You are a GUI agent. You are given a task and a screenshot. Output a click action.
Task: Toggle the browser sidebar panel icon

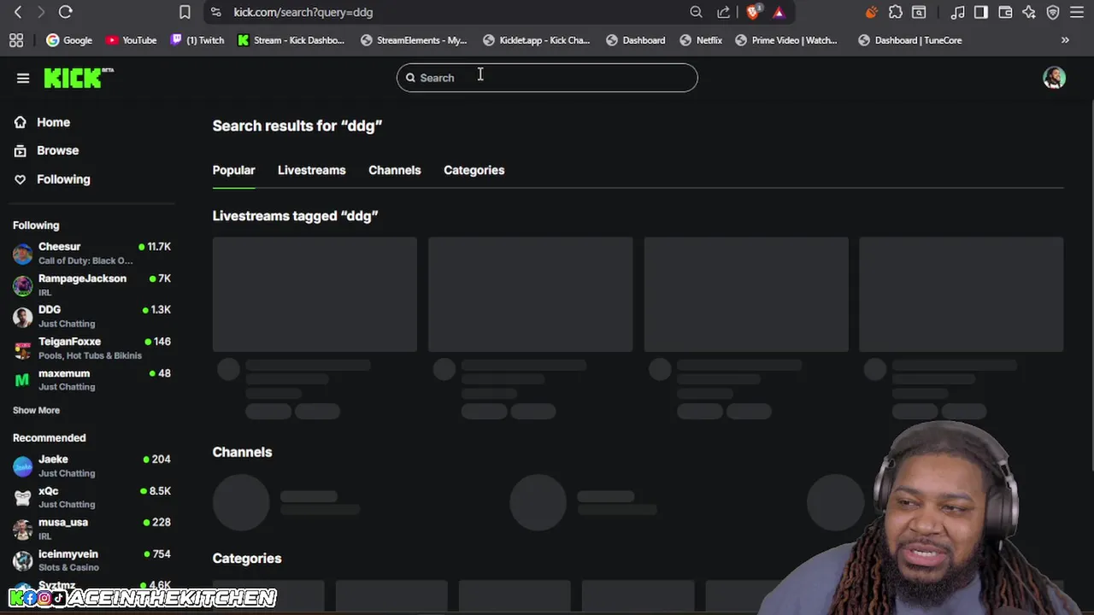[981, 12]
